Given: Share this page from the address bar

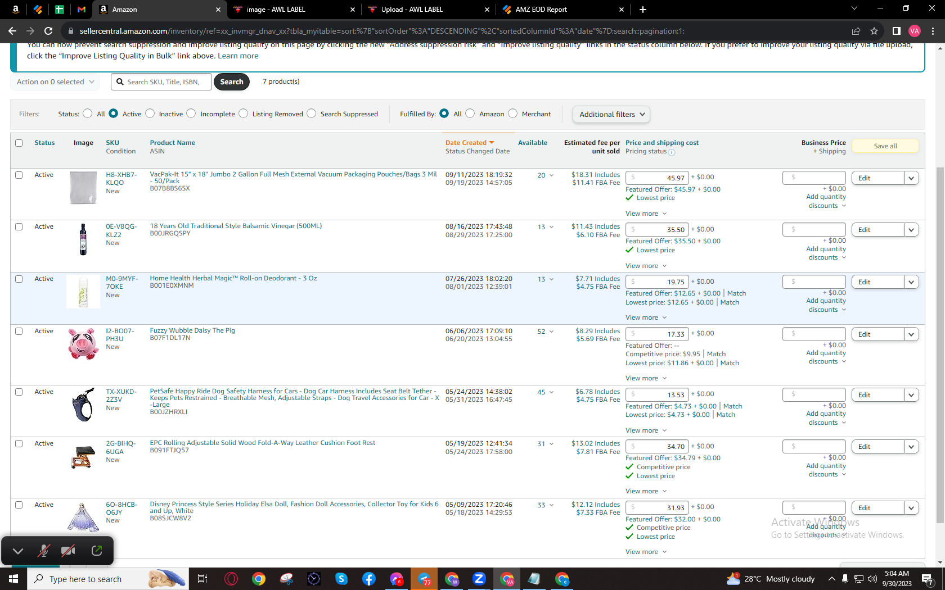Looking at the screenshot, I should 856,31.
